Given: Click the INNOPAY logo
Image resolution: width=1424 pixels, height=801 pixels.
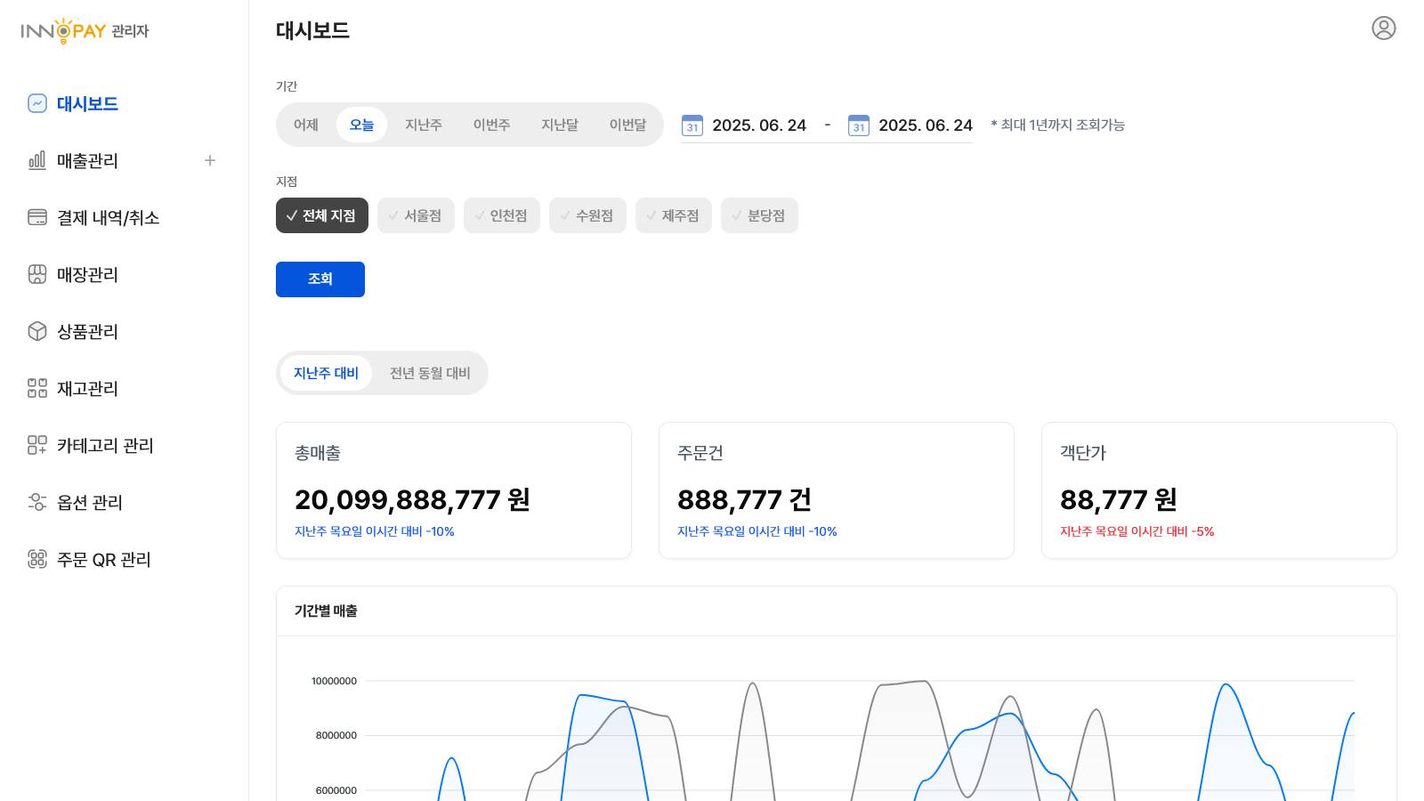Looking at the screenshot, I should pos(85,31).
